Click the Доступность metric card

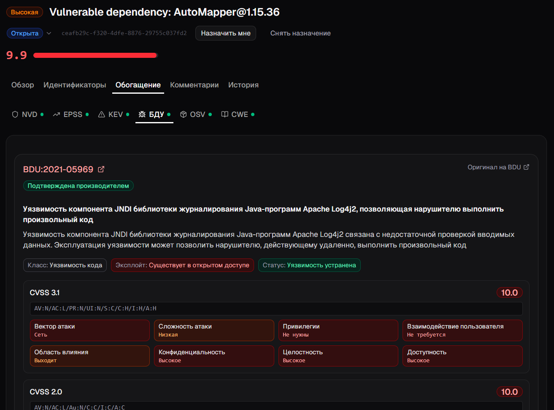pyautogui.click(x=462, y=356)
